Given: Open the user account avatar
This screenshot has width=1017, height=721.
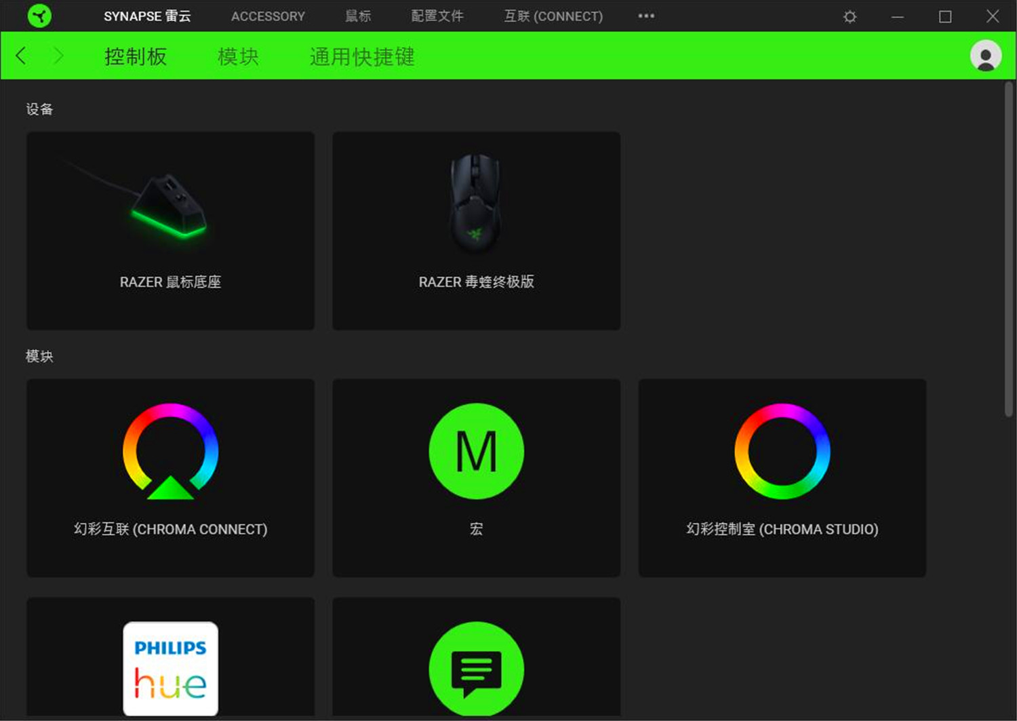Looking at the screenshot, I should 986,56.
